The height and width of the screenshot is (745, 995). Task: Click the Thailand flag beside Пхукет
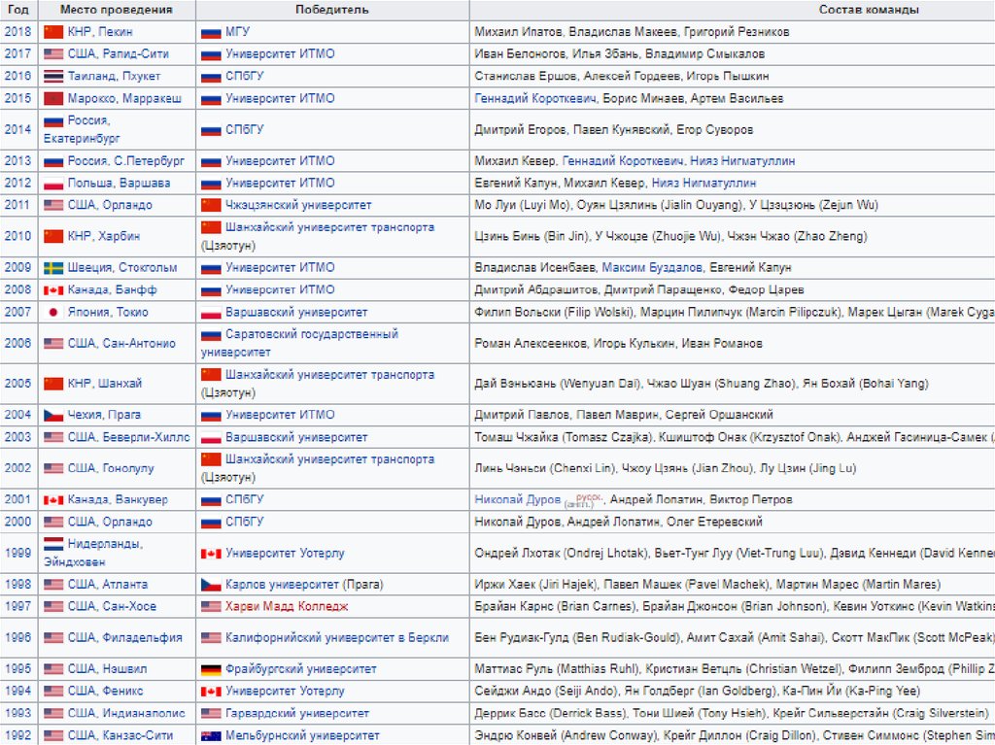click(53, 76)
